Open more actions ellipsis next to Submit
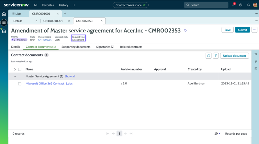 point(254,30)
